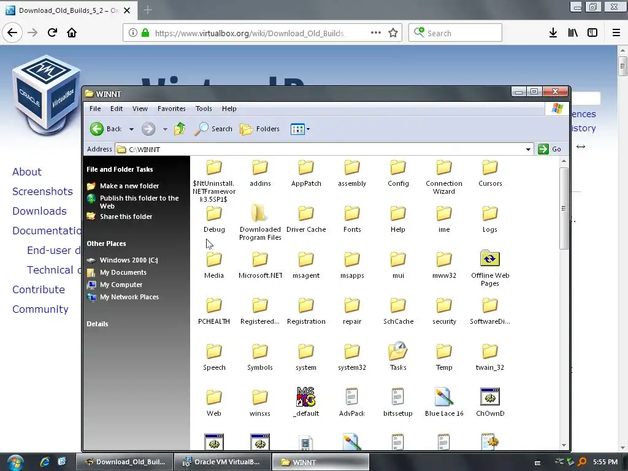Select the _default MS-DOS shortcut file
628x471 pixels.
[305, 402]
